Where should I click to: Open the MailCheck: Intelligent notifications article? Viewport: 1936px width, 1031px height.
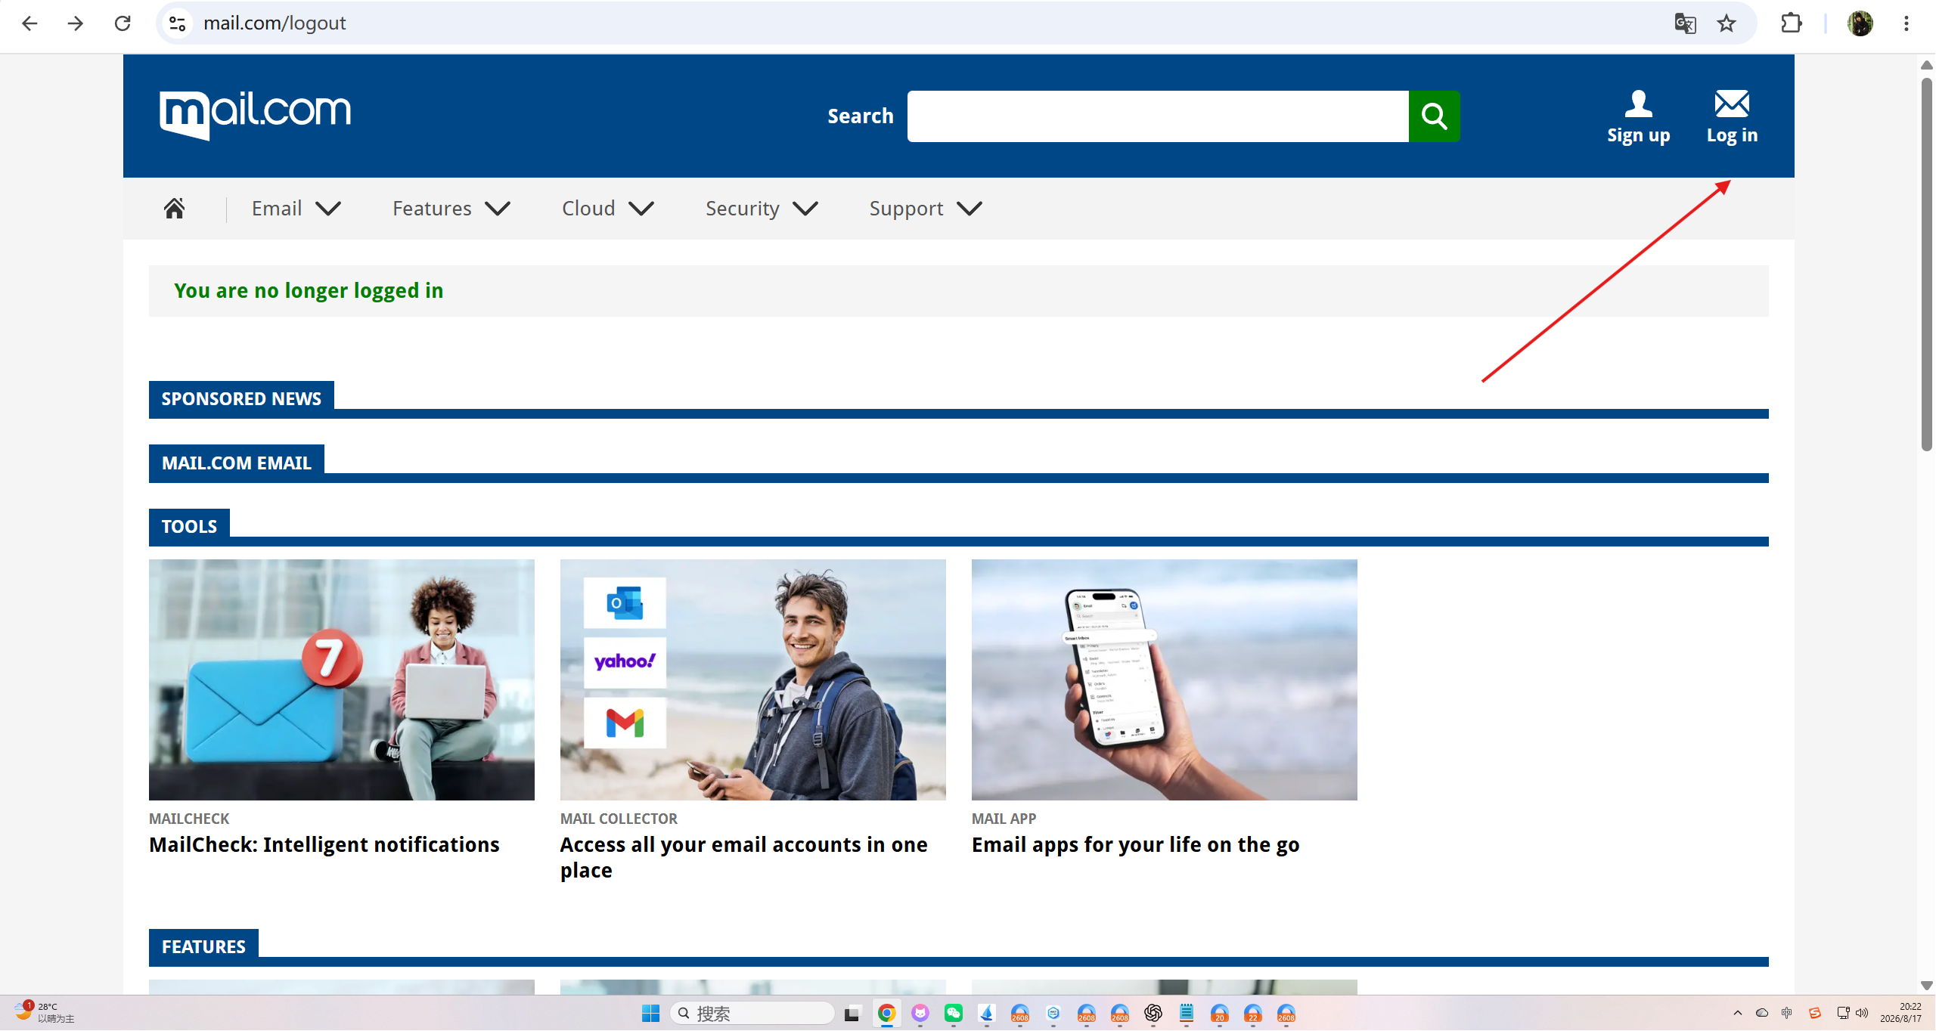(324, 844)
